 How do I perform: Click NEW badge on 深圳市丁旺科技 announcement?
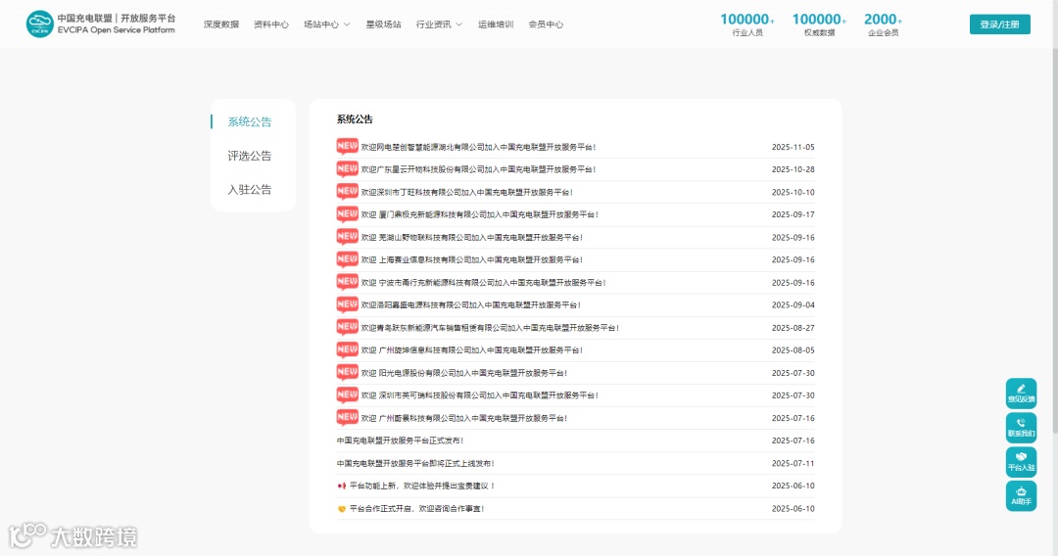347,192
